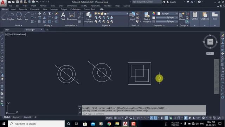Click the white layer color swatch

(x=105, y=13)
